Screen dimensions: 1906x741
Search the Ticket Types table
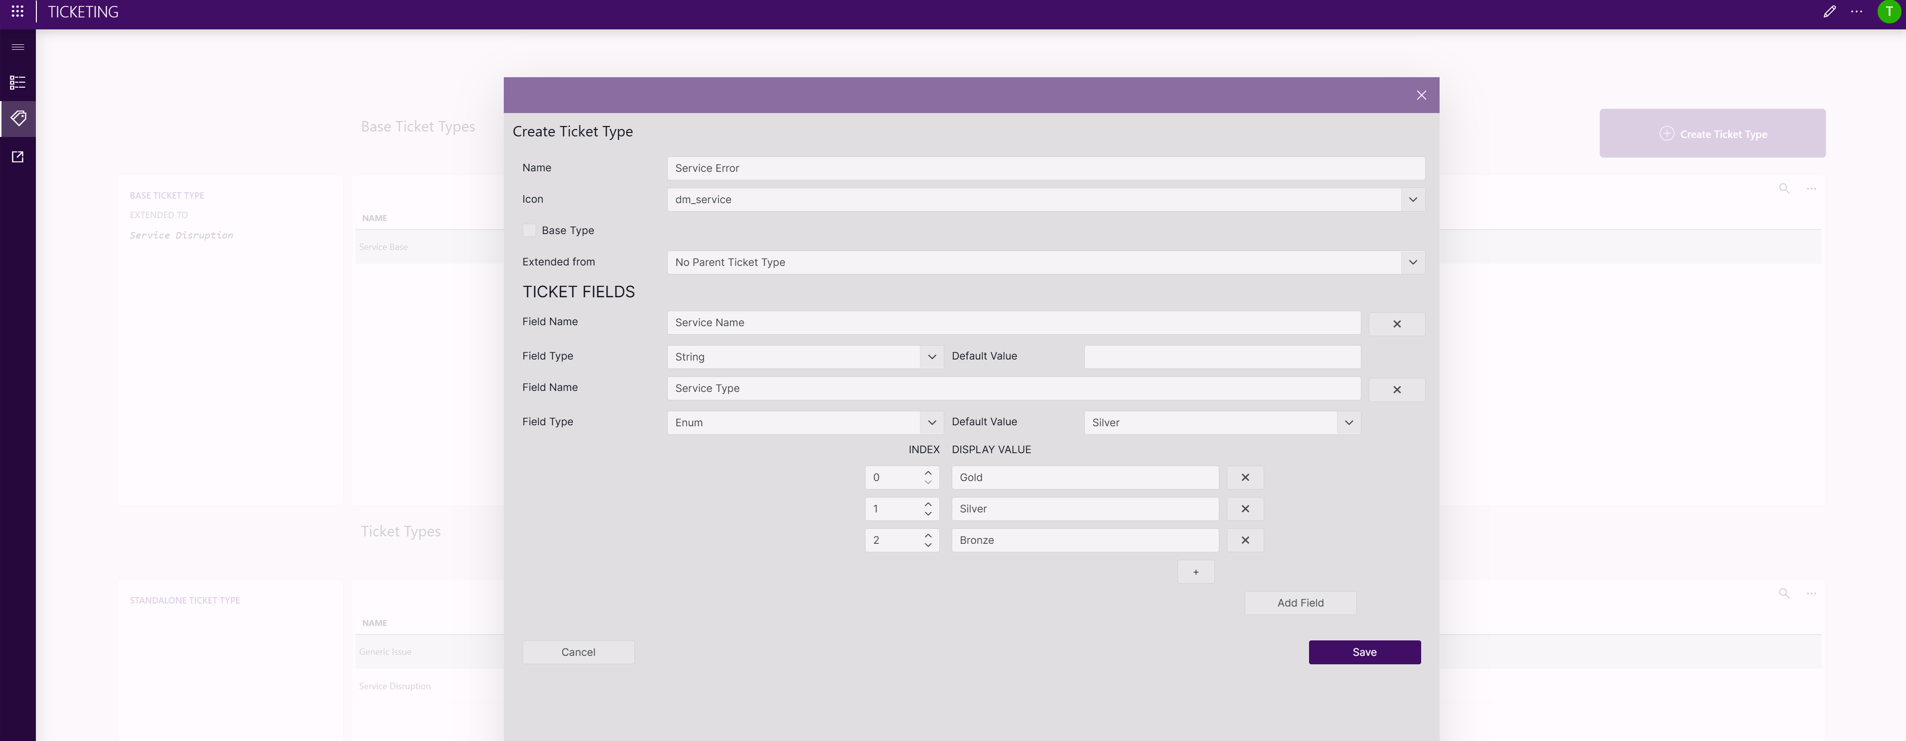pyautogui.click(x=1784, y=593)
